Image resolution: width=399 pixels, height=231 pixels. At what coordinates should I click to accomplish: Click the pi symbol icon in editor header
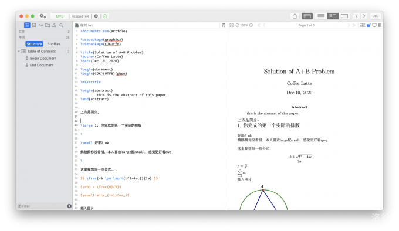click(x=224, y=25)
